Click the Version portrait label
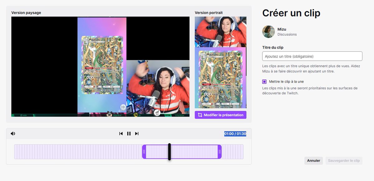The image size is (374, 181). point(209,13)
